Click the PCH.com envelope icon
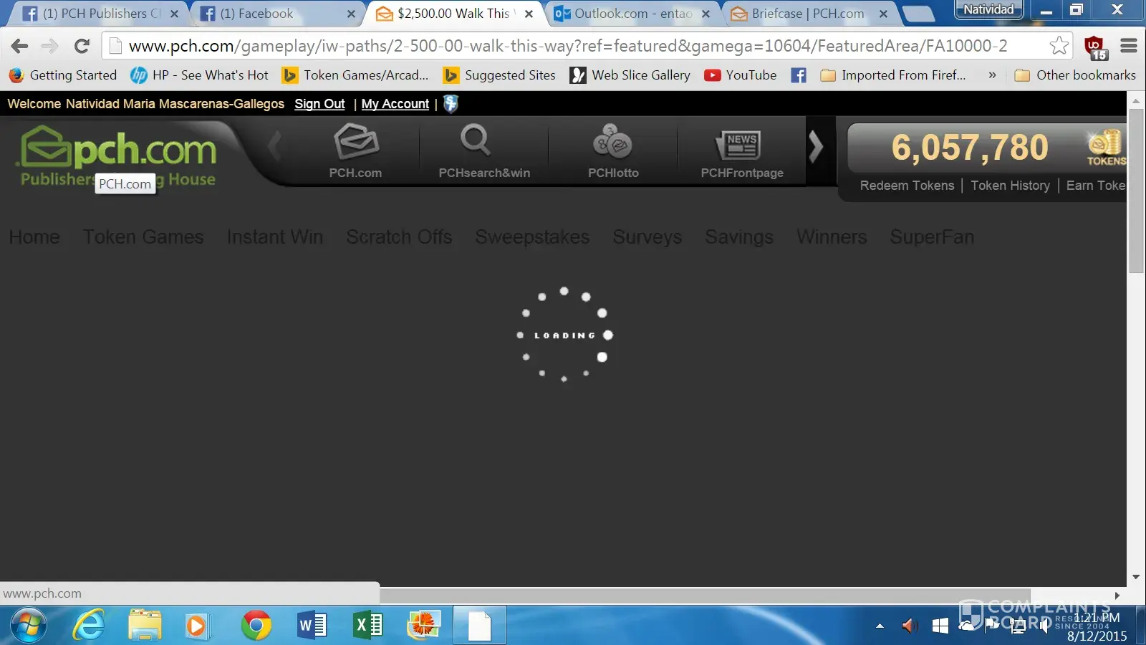Screen dimensions: 1146x645 click(x=356, y=142)
